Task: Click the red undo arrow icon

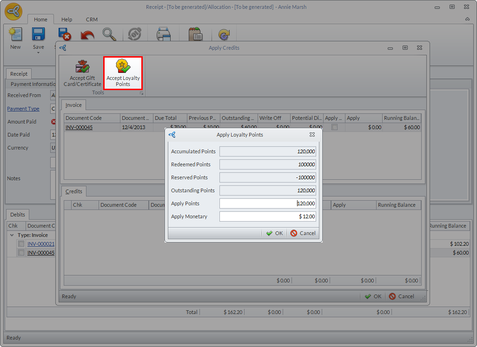Action: (x=87, y=35)
